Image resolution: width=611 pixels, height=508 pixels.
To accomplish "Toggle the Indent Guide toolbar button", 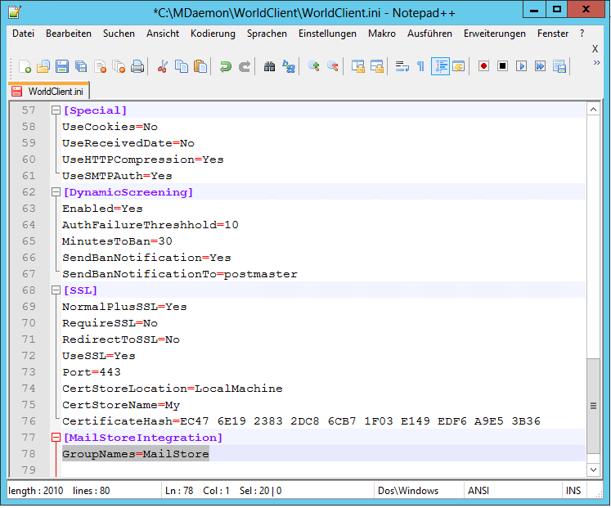I will [x=440, y=66].
